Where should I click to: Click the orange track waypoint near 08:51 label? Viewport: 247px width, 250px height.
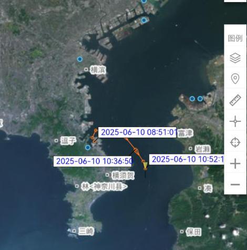pyautogui.click(x=96, y=130)
